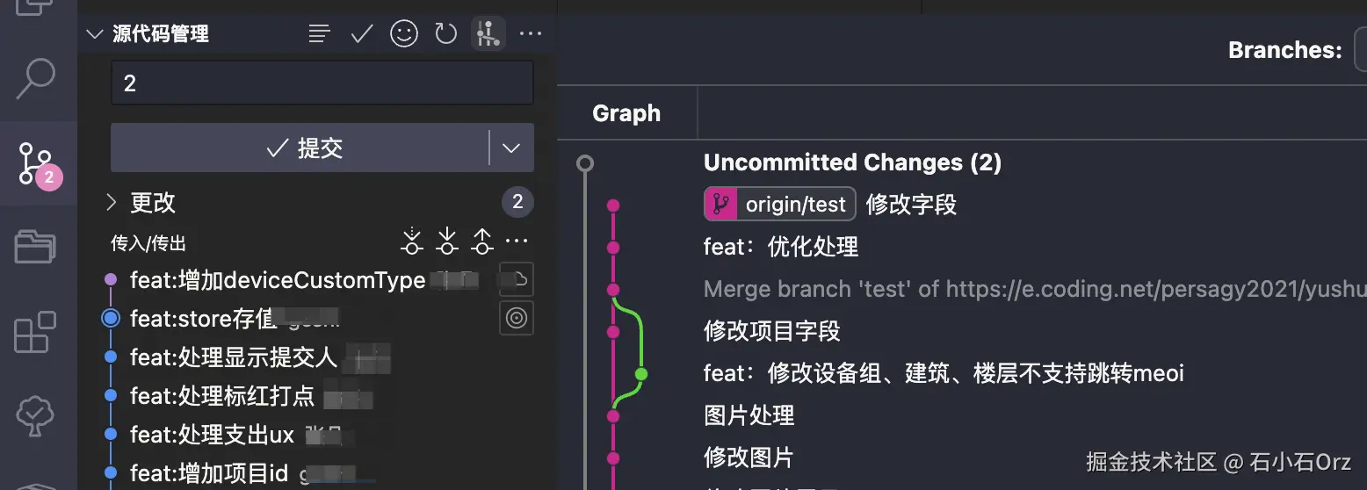This screenshot has height=490, width=1367.
Task: Open the dropdown arrow beside 提交 button
Action: [511, 148]
